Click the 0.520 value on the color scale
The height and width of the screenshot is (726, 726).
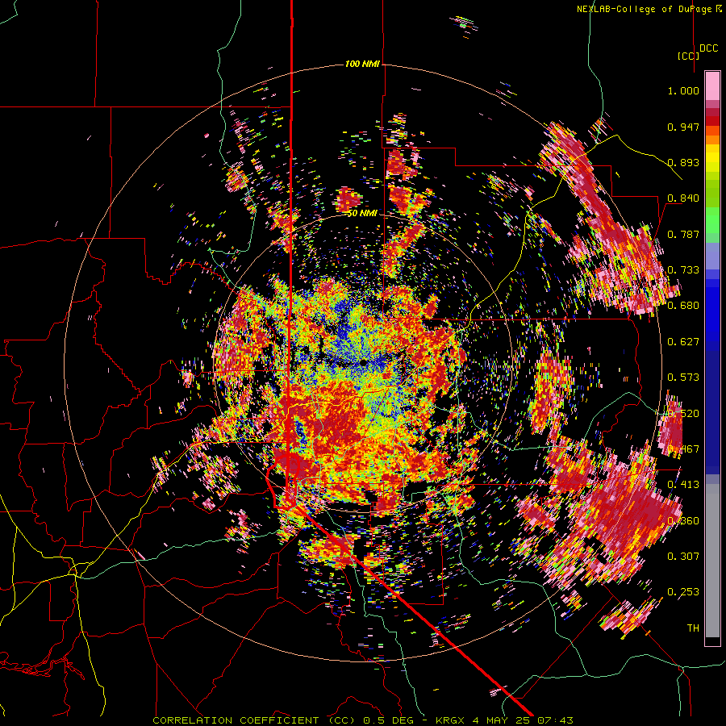(x=683, y=414)
